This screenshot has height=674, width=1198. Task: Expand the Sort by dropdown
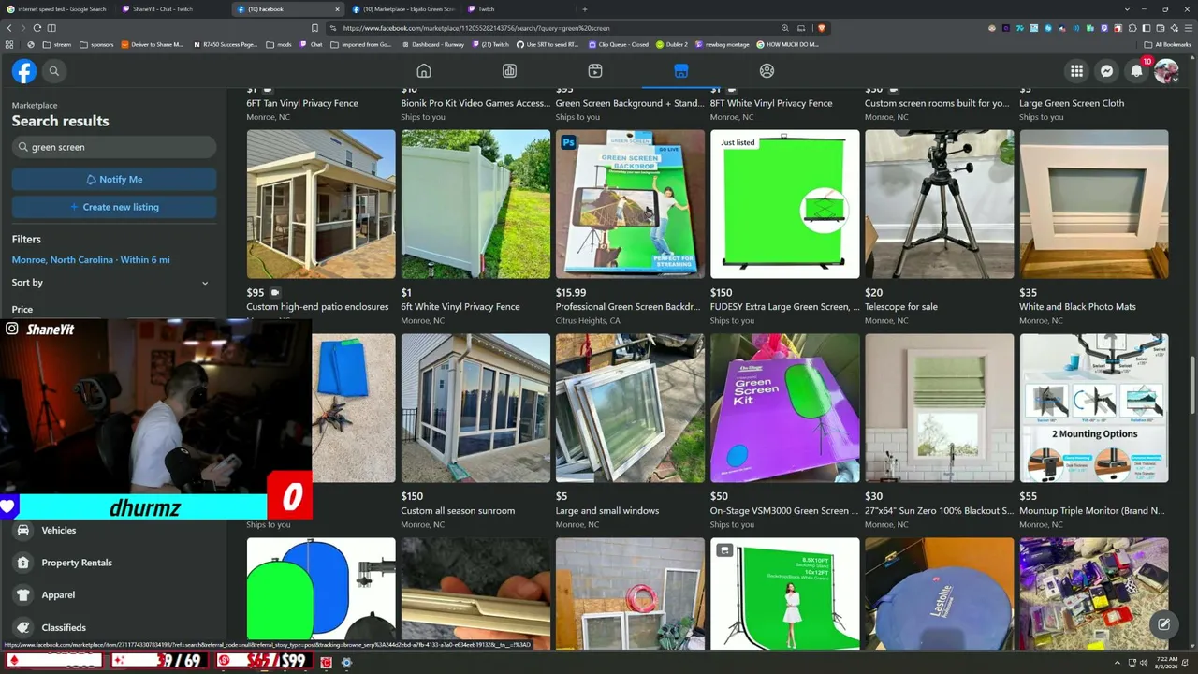coord(110,283)
